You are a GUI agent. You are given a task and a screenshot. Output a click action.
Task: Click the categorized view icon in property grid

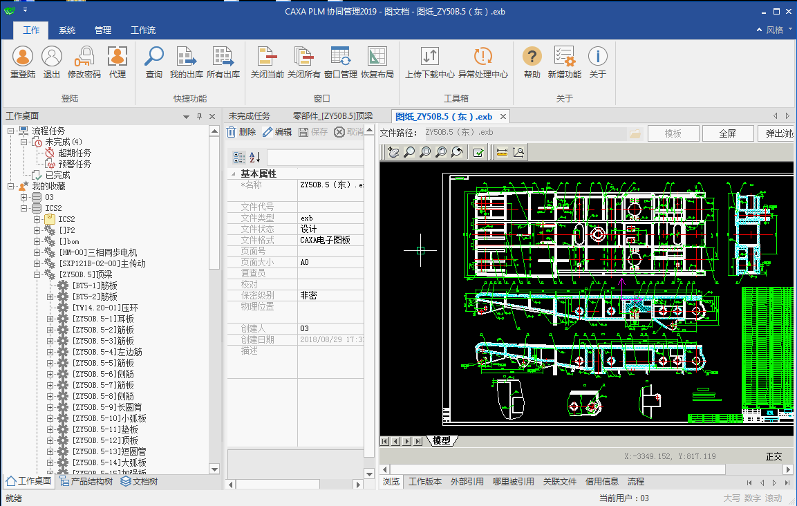pos(239,158)
